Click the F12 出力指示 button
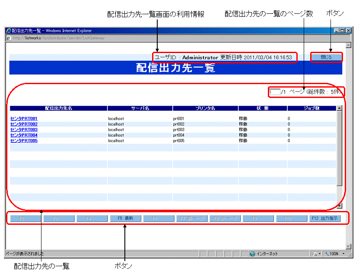The width and height of the screenshot is (359, 277). click(x=325, y=218)
